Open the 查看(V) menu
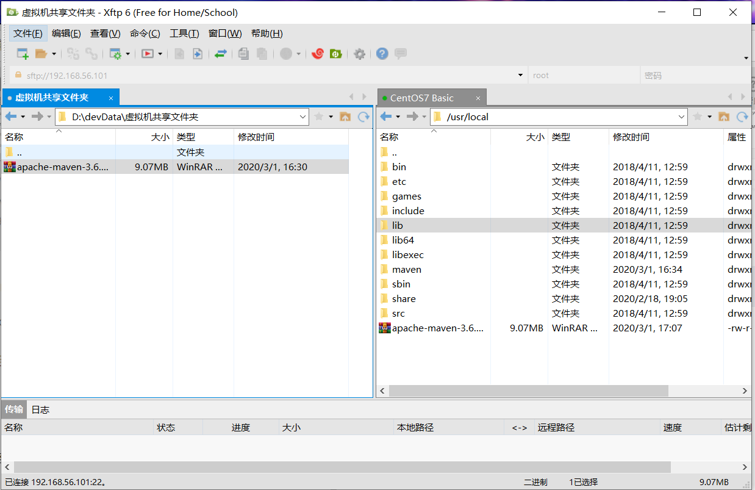Screen dimensions: 755x490 (106, 34)
